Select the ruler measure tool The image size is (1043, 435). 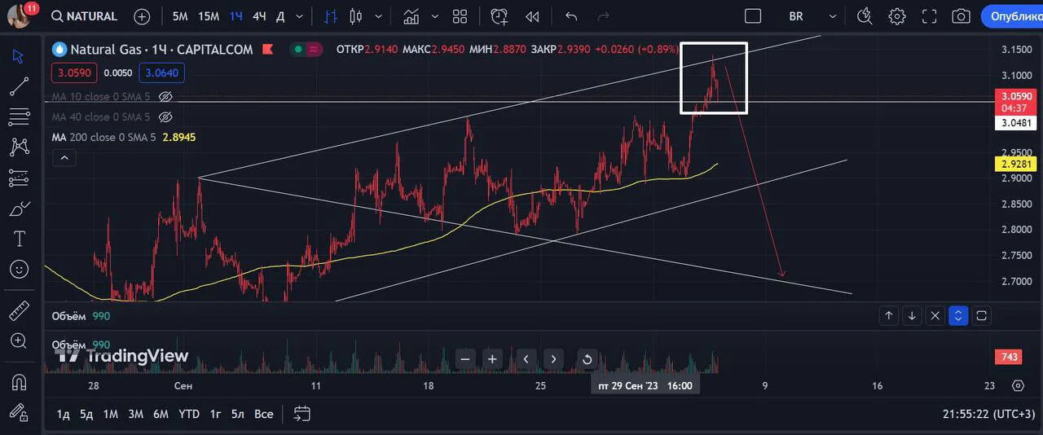click(19, 311)
